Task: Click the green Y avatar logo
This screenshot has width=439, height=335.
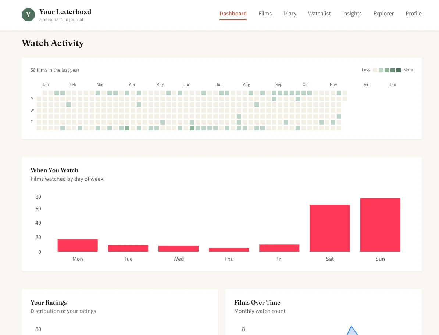Action: click(x=28, y=15)
